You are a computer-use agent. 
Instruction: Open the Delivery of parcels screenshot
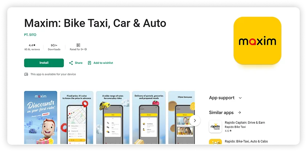click(x=149, y=117)
